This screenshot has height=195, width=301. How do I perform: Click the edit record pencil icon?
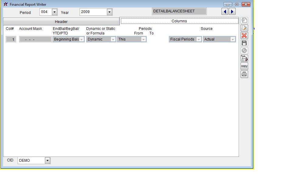coord(244,28)
